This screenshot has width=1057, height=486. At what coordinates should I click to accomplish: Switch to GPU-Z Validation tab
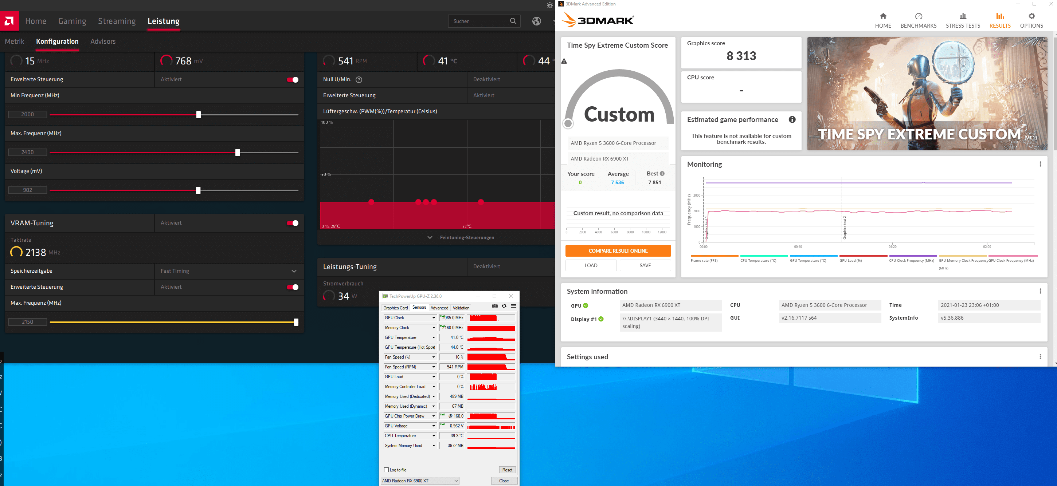(461, 308)
